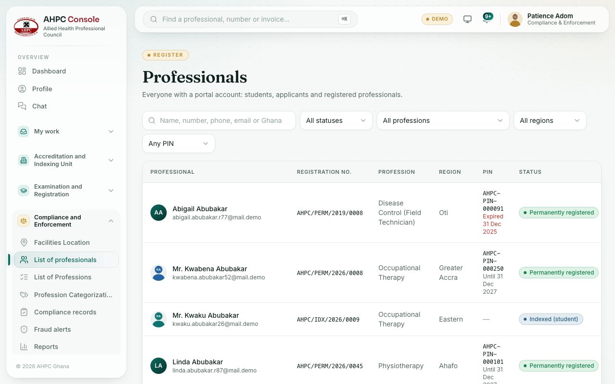615x384 pixels.
Task: Select List of professionals in the sidebar
Action: point(66,260)
